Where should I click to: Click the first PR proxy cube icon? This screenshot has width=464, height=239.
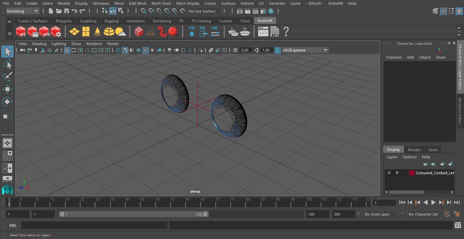192,32
